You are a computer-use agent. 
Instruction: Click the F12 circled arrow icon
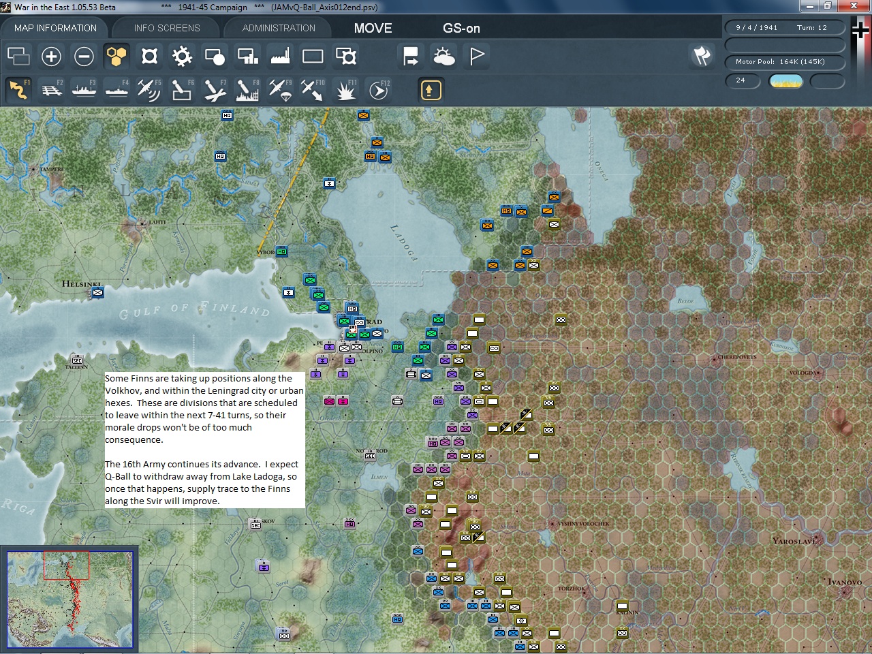click(x=378, y=89)
